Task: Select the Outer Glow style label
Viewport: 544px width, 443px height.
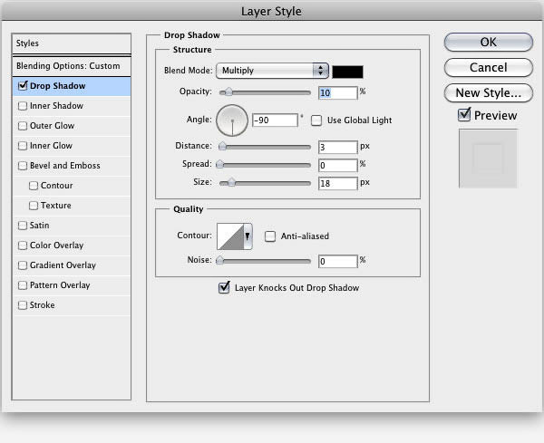Action: pos(52,126)
